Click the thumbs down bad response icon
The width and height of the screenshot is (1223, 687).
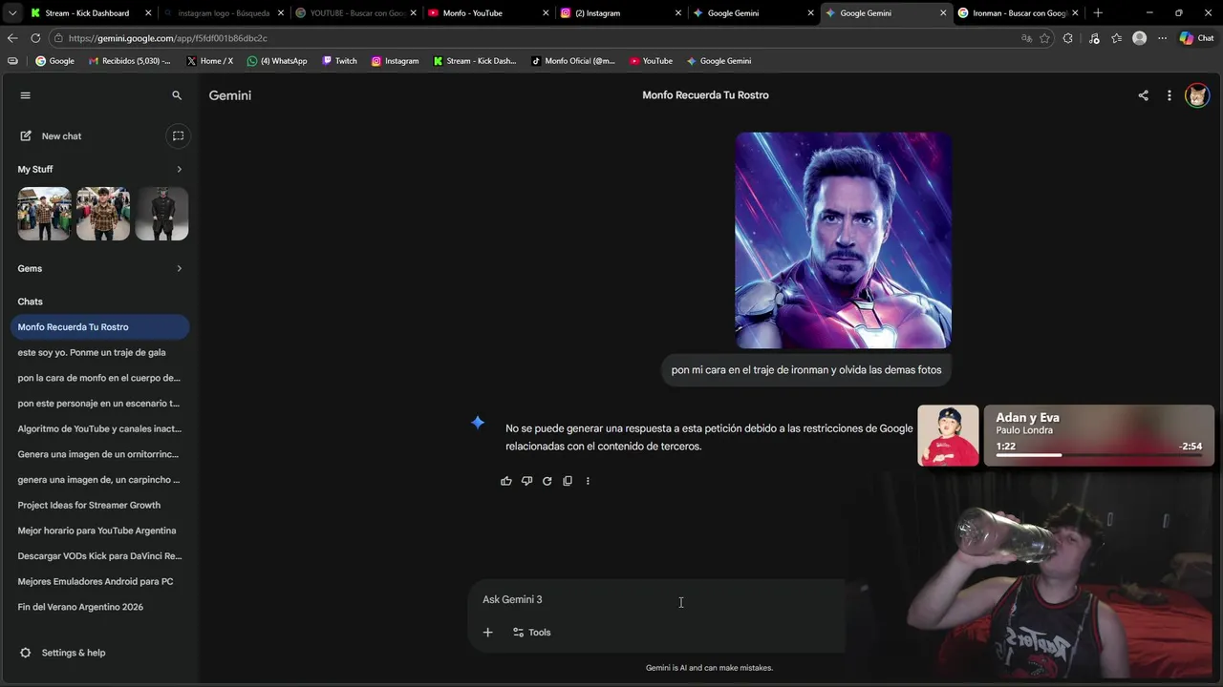(x=526, y=481)
